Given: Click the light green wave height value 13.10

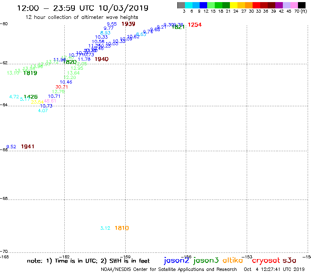Looking at the screenshot, I should [13, 73].
